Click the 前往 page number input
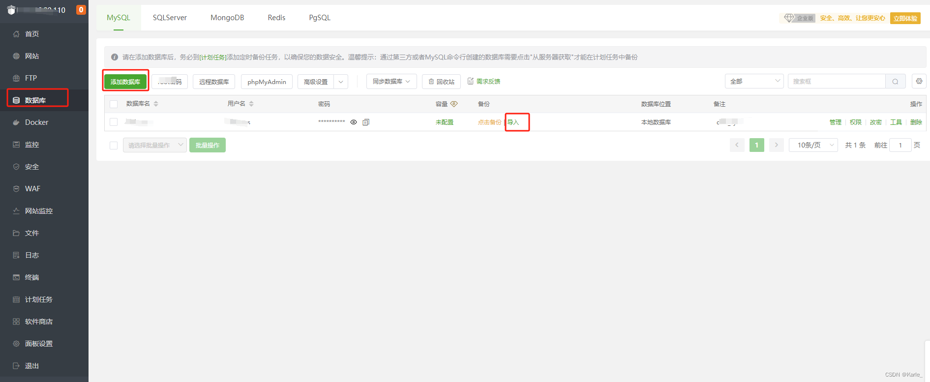This screenshot has width=930, height=382. 900,145
